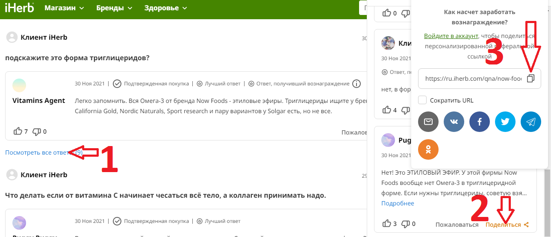Click the iHerb logo
Image resolution: width=551 pixels, height=237 pixels.
19,8
